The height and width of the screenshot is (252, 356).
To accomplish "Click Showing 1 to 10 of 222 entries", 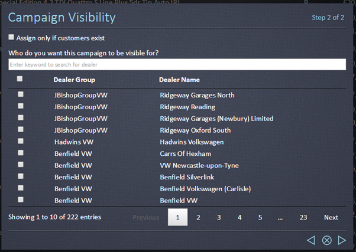I will click(x=55, y=217).
